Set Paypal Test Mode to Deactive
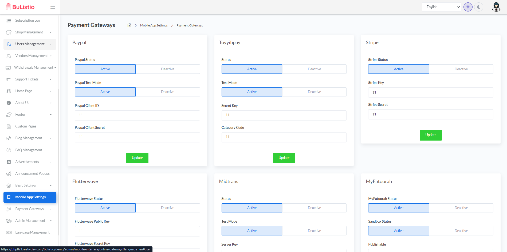 [x=168, y=92]
